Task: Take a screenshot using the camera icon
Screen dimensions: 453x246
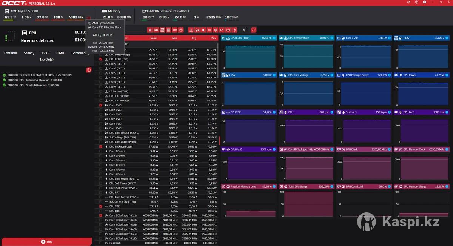Action: pyautogui.click(x=425, y=2)
